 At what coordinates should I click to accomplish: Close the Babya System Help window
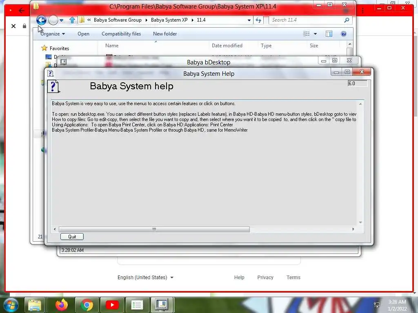[362, 72]
